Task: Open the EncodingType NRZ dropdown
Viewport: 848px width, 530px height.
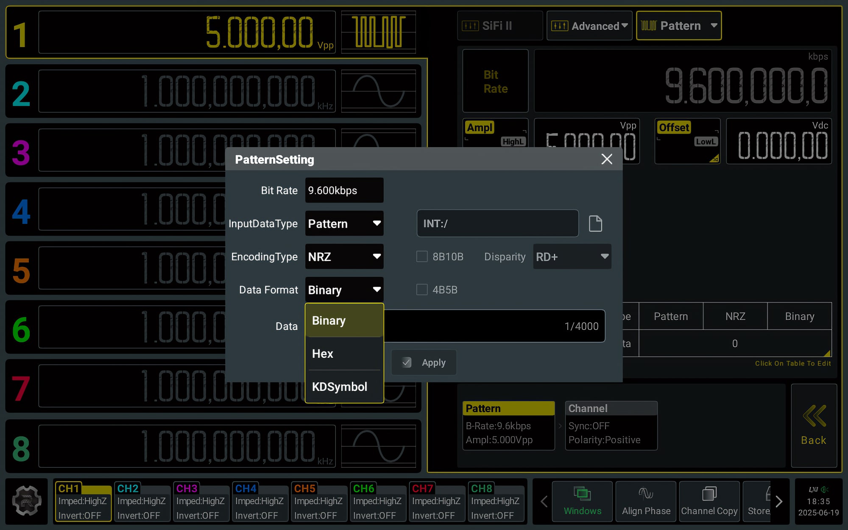Action: point(344,257)
